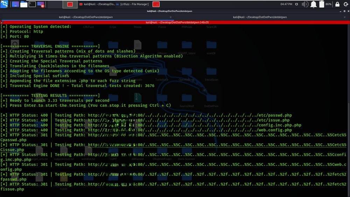Click the 400 result for web.config.php

pos(146,130)
